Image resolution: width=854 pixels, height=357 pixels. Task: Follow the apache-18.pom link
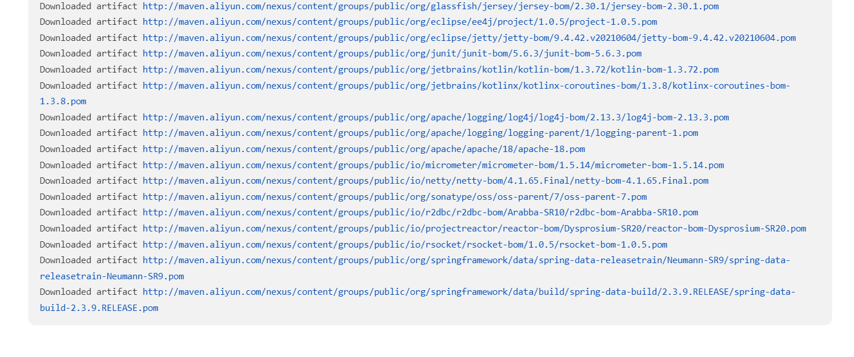tap(364, 149)
